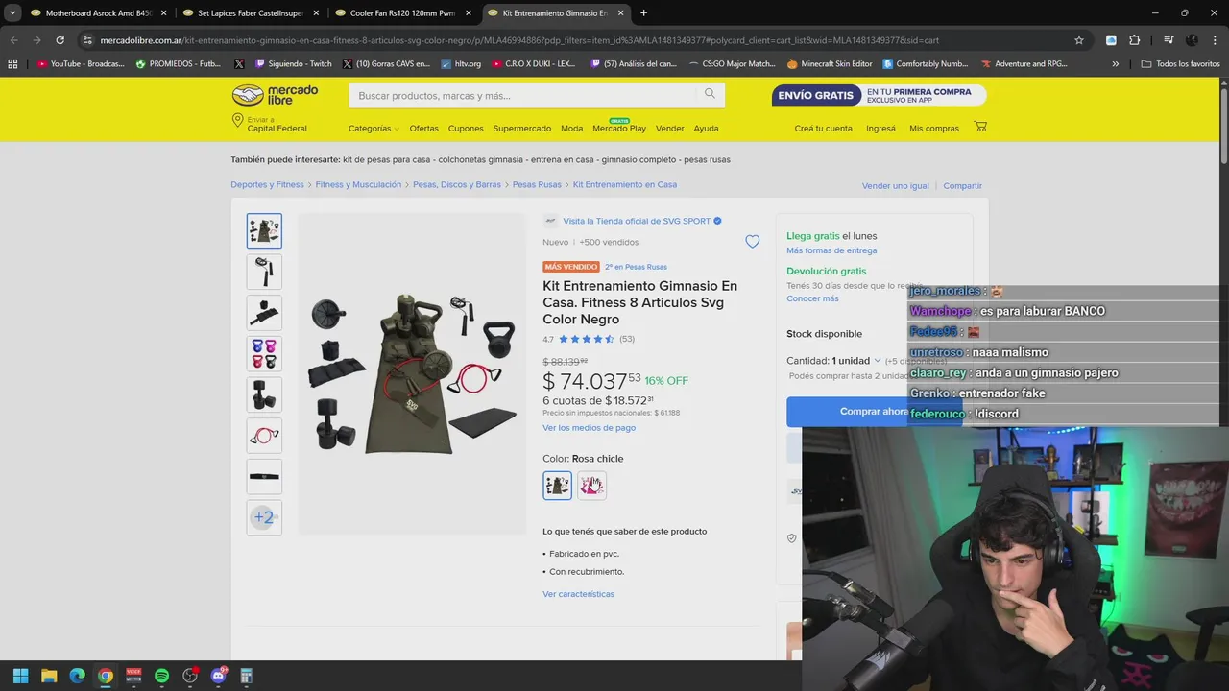Open Discord from taskbar
1229x691 pixels.
pos(218,676)
